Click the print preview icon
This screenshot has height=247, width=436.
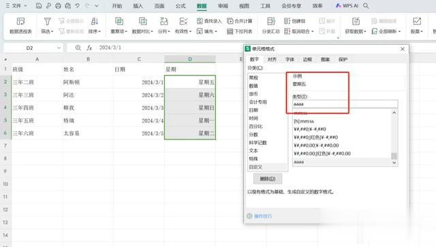pos(67,5)
